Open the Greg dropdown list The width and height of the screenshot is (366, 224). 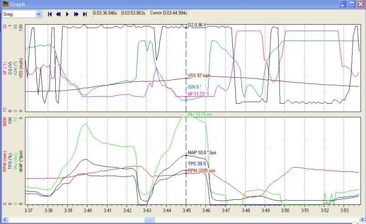point(38,14)
